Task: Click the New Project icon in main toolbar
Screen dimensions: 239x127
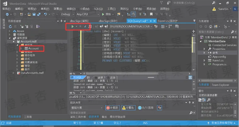Action: click(22, 14)
